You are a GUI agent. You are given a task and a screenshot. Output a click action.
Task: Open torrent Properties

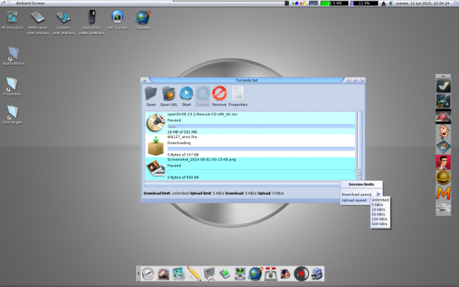pos(238,96)
